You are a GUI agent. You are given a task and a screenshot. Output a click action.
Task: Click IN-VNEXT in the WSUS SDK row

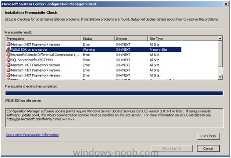123,50
